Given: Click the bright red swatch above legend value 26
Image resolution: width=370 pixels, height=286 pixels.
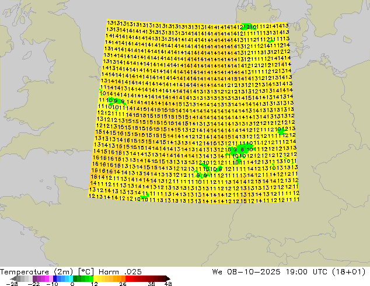Looking at the screenshot, I should [x=127, y=278].
